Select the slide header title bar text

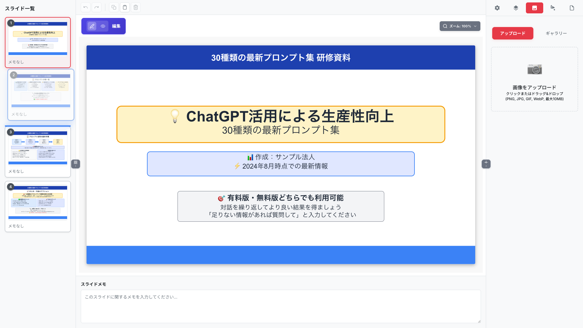tap(281, 58)
